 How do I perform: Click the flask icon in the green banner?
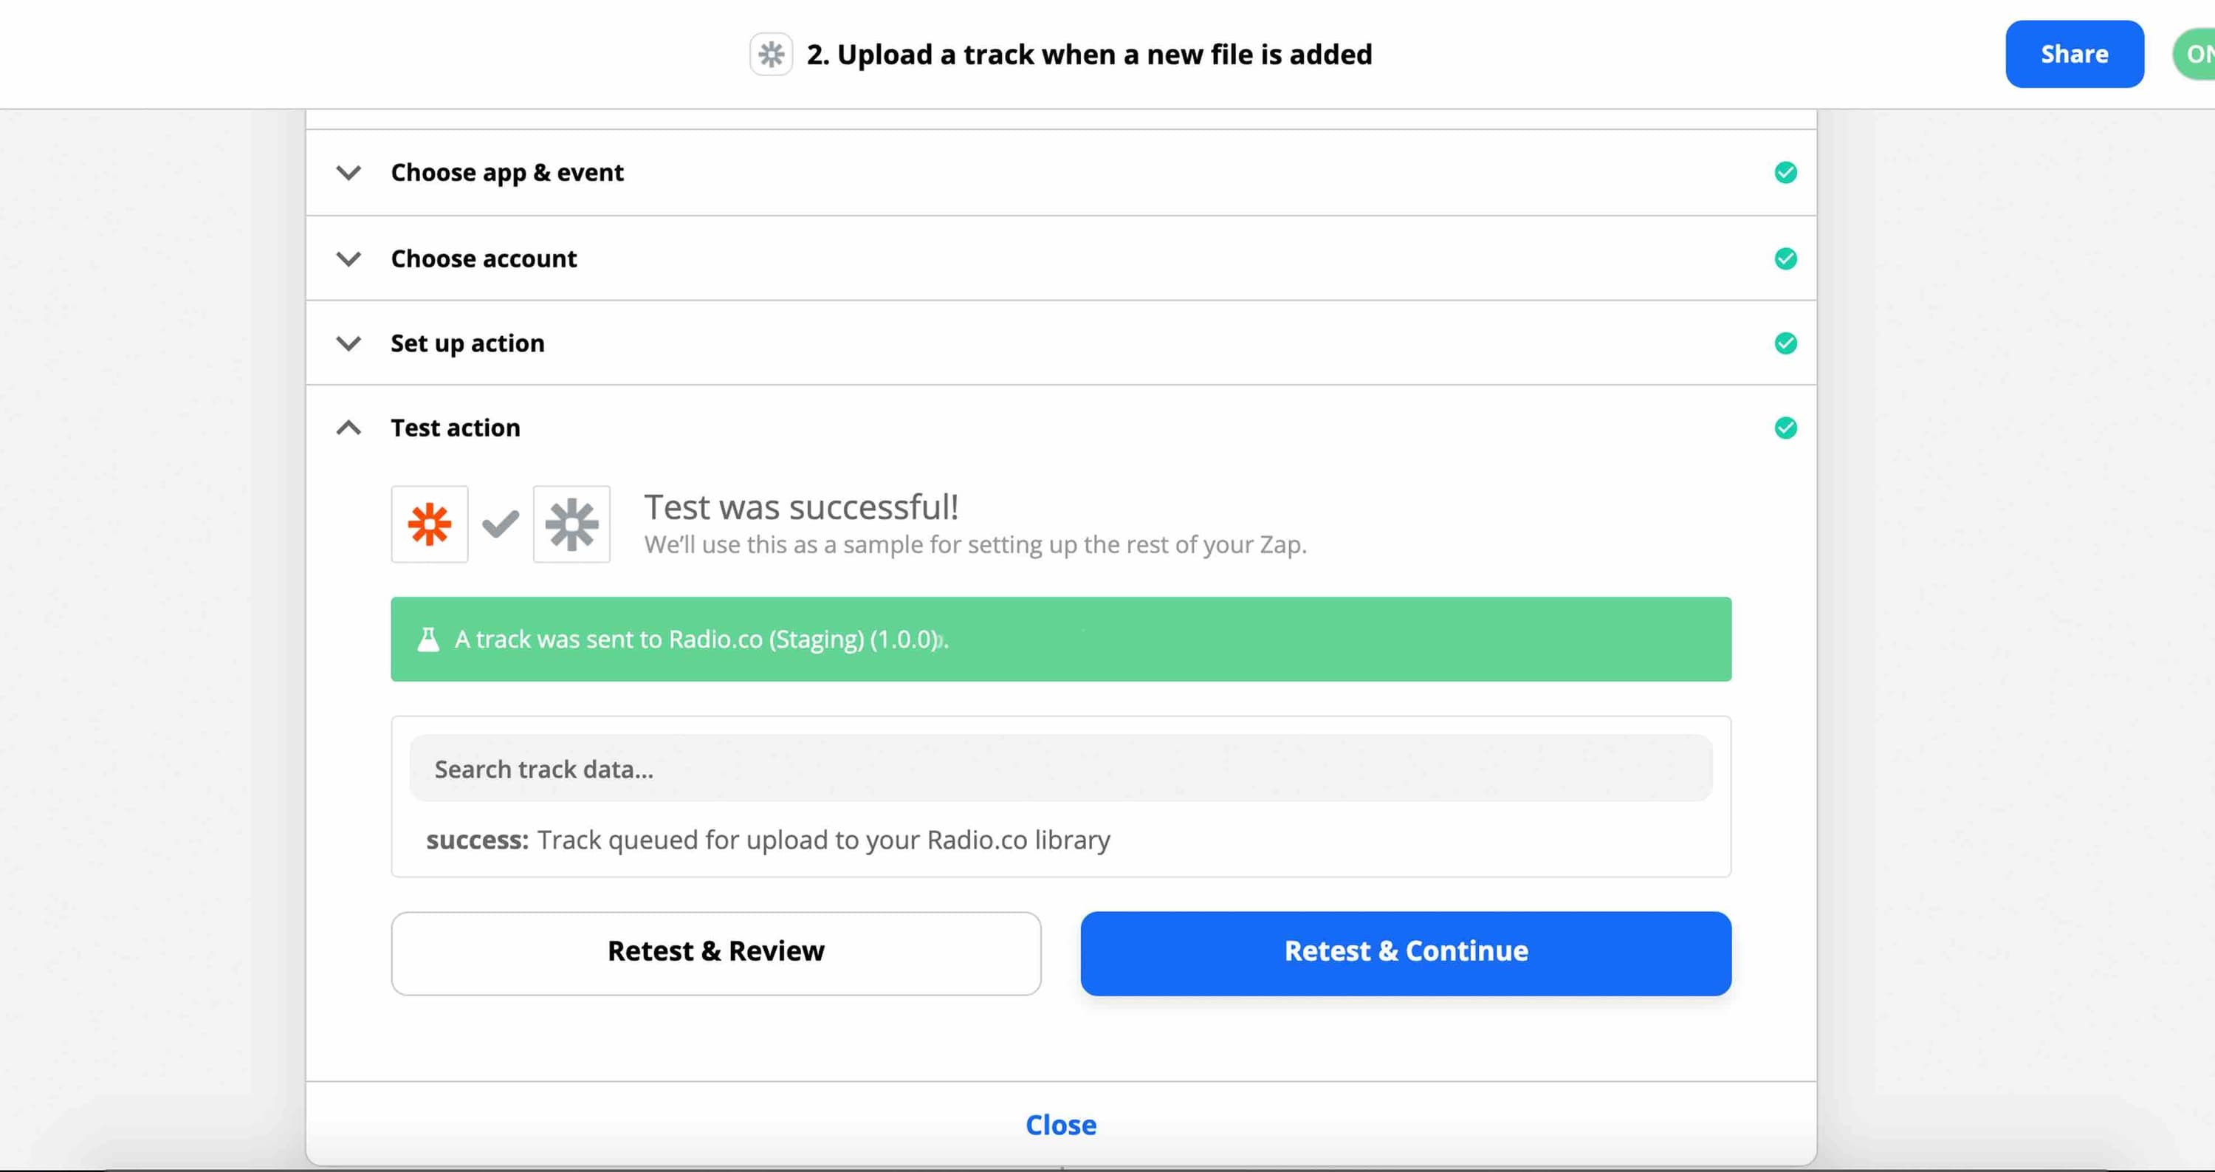point(428,639)
